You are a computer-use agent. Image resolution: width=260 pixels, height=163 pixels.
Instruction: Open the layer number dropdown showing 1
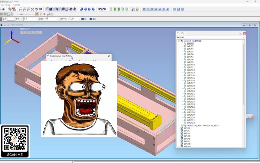click(x=13, y=19)
